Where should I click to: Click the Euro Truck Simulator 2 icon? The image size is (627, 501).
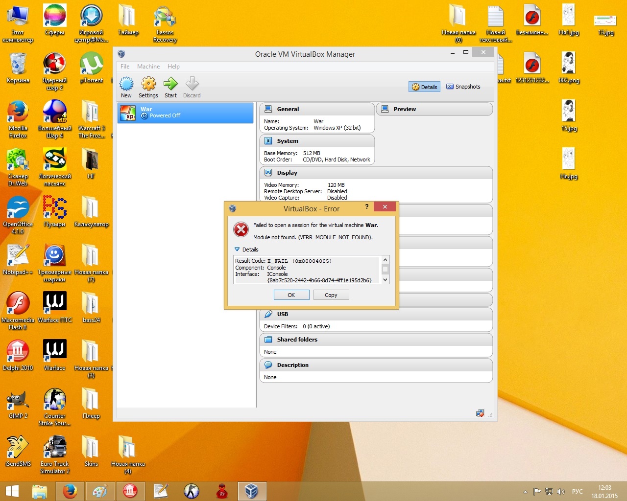click(x=55, y=455)
